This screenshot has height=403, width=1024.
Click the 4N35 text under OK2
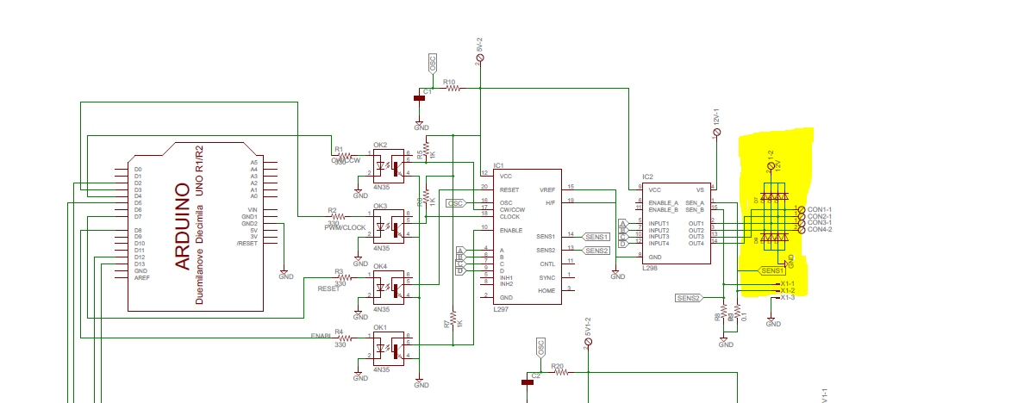[x=380, y=188]
